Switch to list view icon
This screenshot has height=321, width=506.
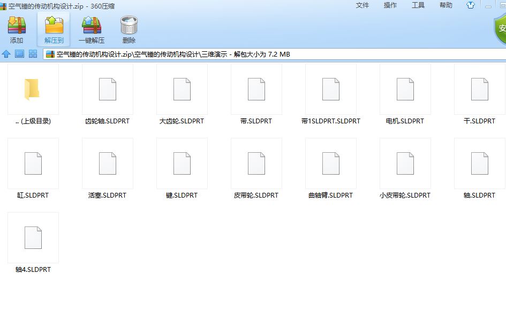pyautogui.click(x=20, y=54)
